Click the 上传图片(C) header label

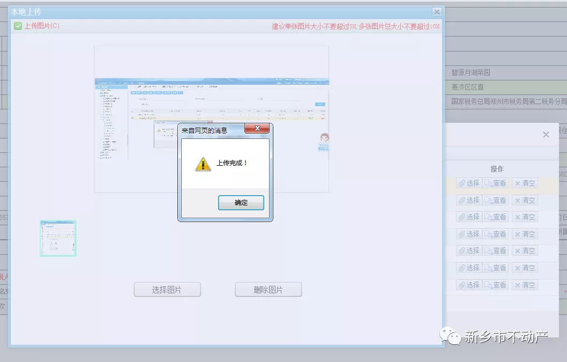pyautogui.click(x=42, y=26)
